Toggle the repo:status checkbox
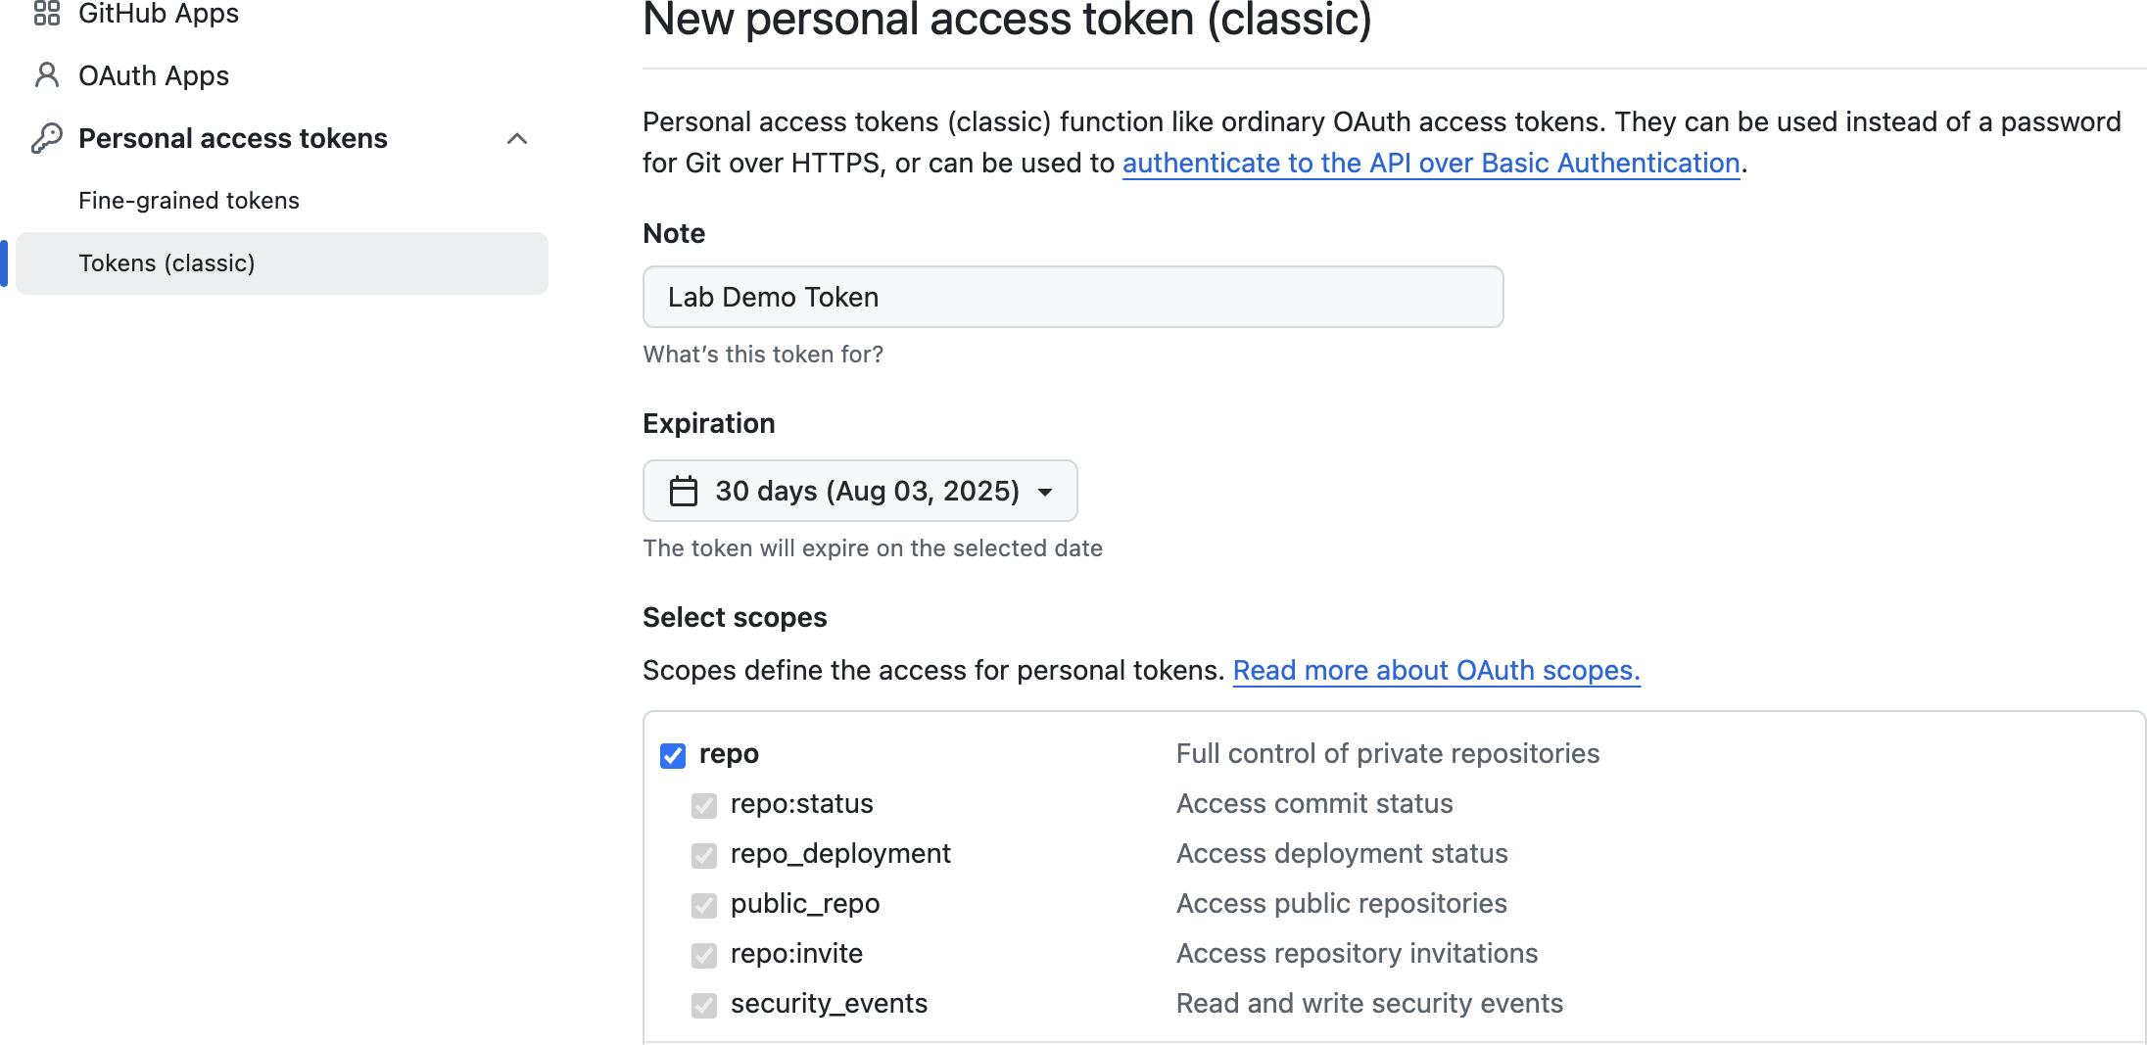The image size is (2147, 1045). coord(704,805)
